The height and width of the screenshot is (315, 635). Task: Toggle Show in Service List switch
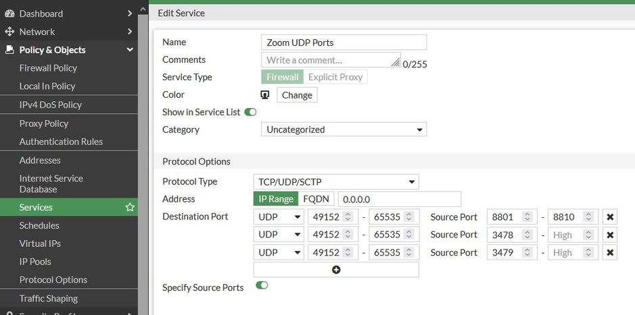point(250,112)
